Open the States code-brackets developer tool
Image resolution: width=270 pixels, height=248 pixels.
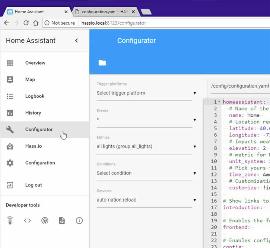[x=28, y=221]
